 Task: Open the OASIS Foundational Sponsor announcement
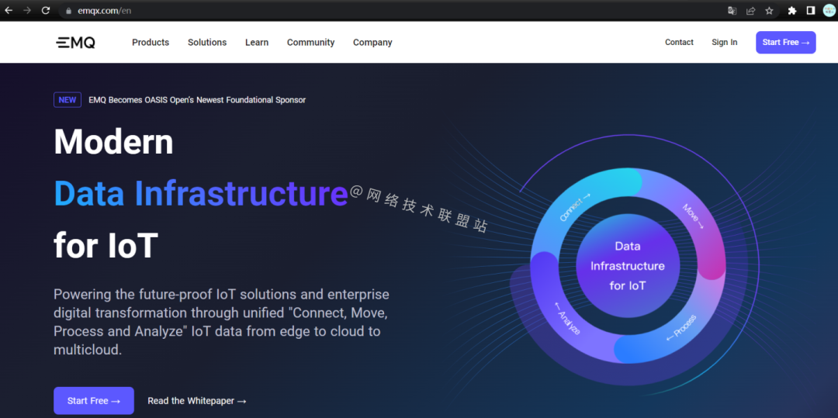click(197, 100)
